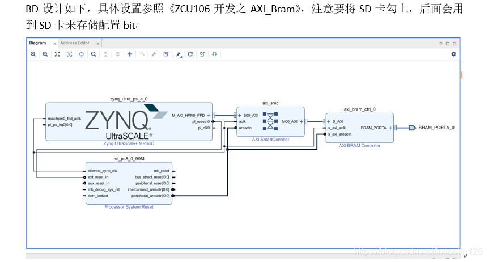Select the s_axi_aresetn pin
Viewport: 488px width, 262px height.
(x=340, y=134)
